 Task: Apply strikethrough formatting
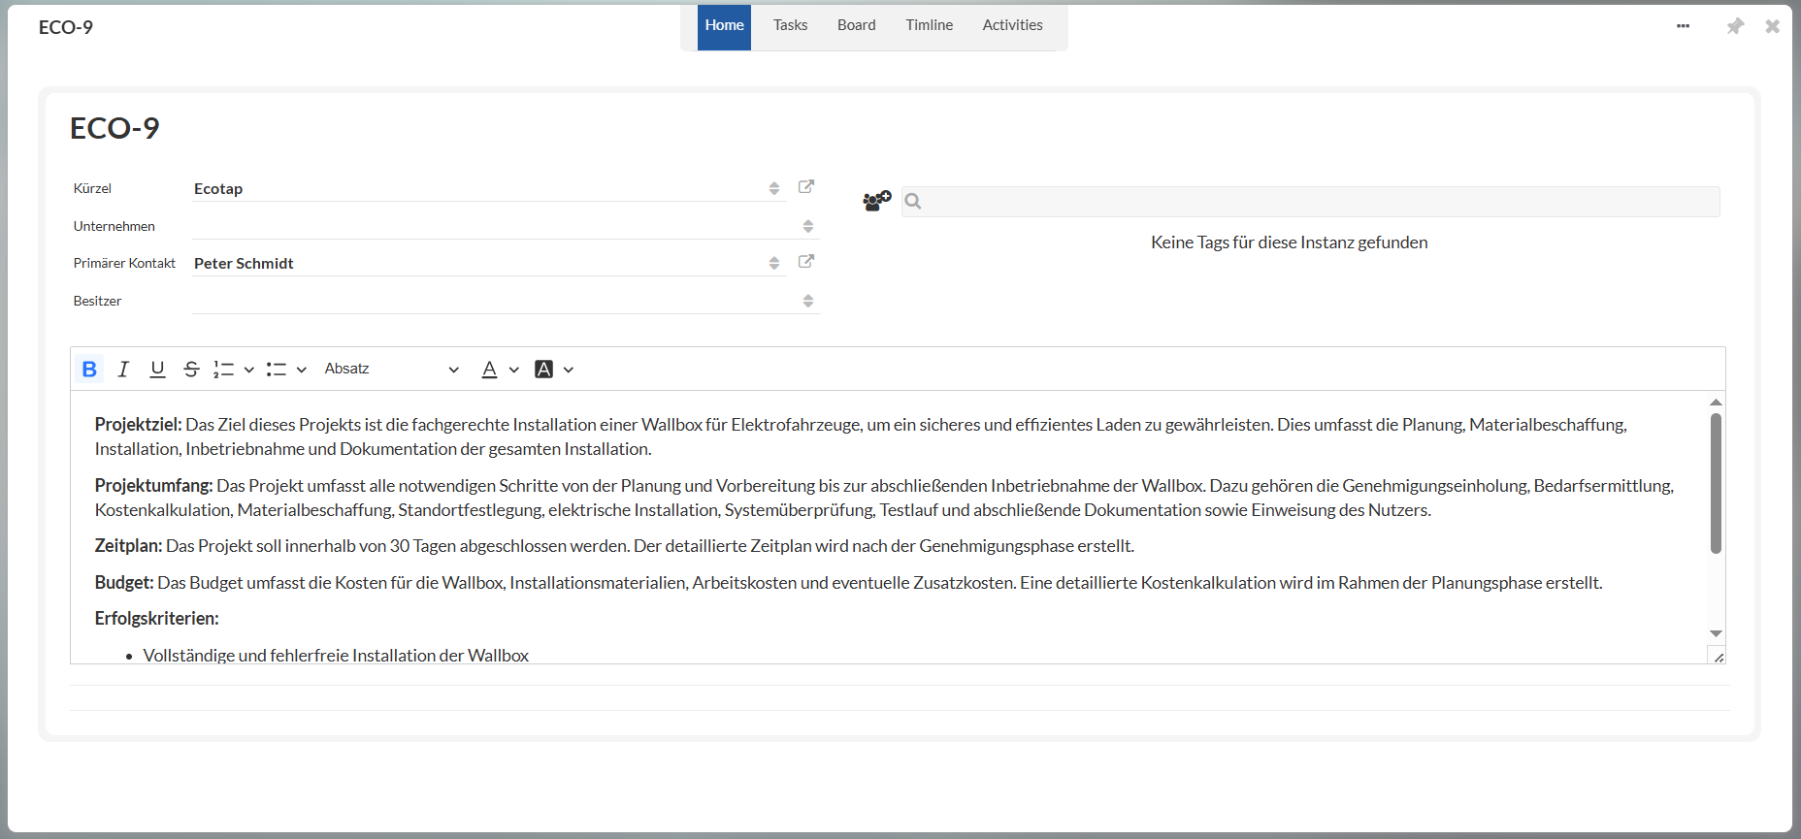pyautogui.click(x=191, y=370)
